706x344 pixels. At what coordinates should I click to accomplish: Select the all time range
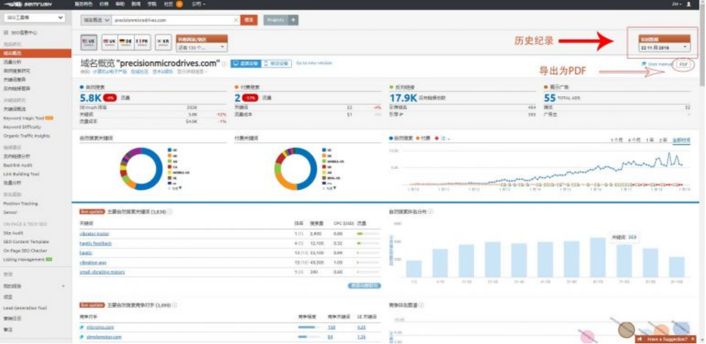click(681, 140)
